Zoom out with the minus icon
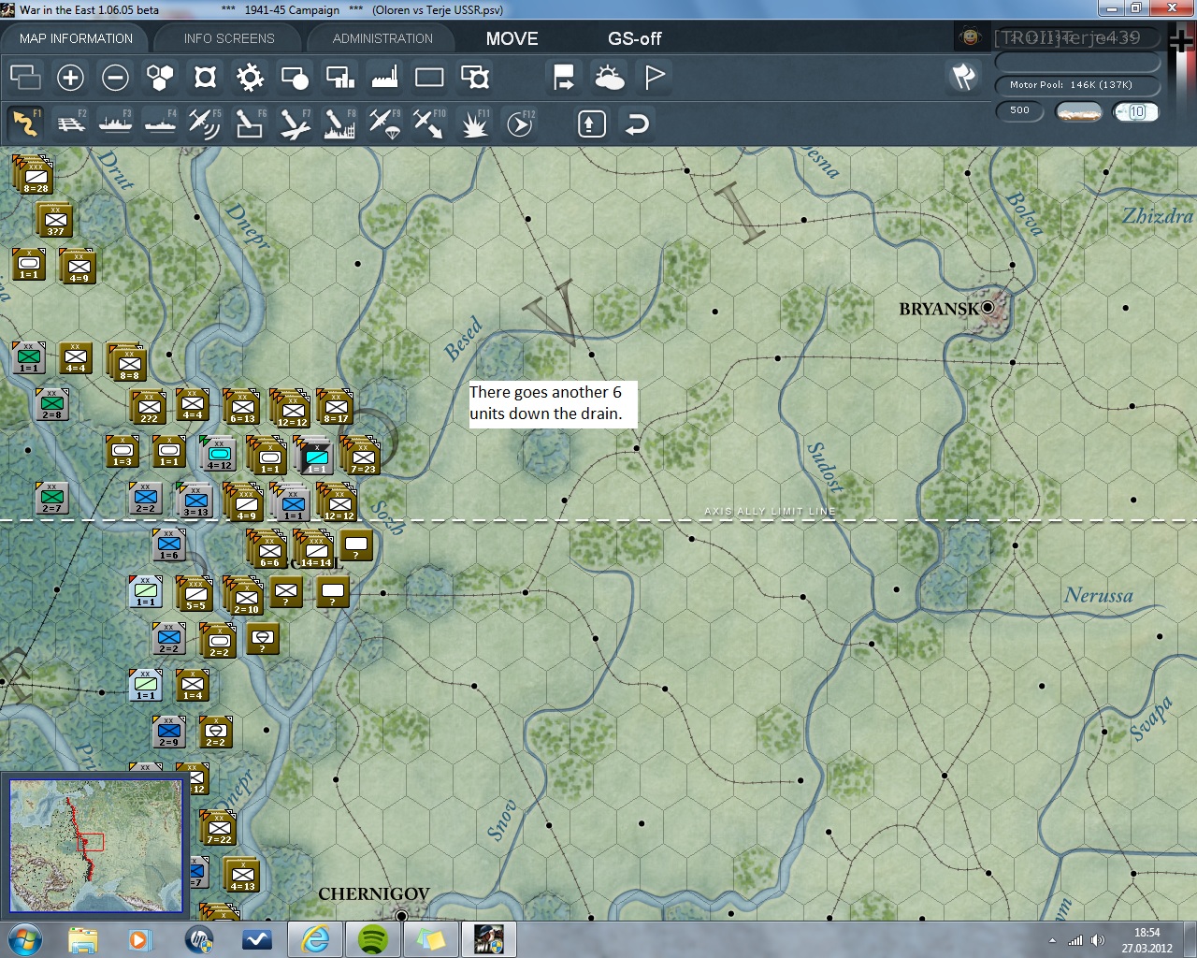This screenshot has width=1197, height=958. [115, 78]
